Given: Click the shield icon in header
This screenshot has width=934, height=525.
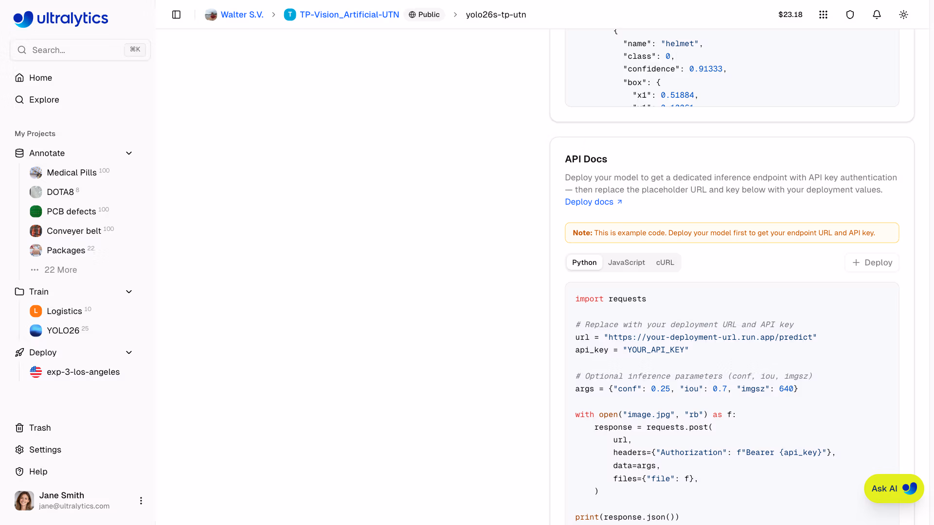Looking at the screenshot, I should click(x=850, y=15).
